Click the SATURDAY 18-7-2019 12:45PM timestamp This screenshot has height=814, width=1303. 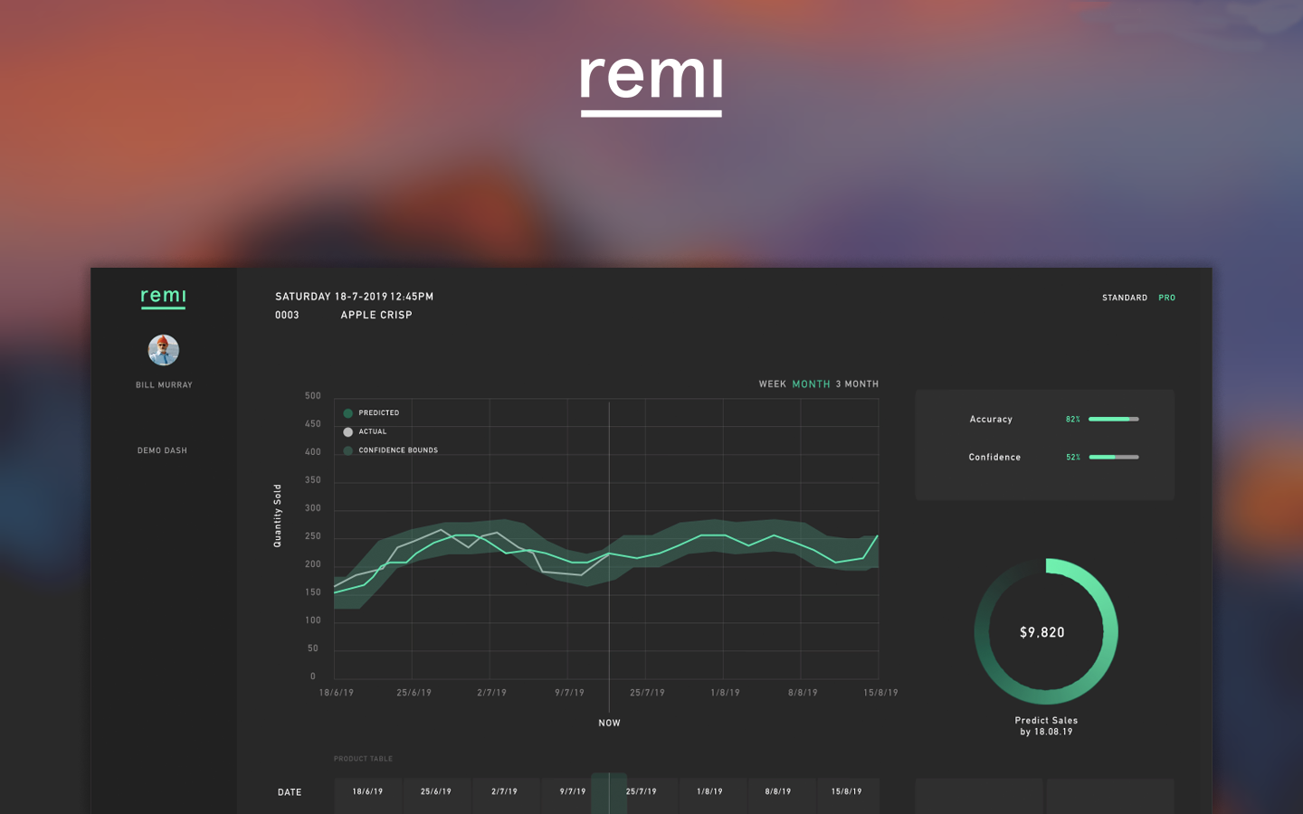coord(355,297)
